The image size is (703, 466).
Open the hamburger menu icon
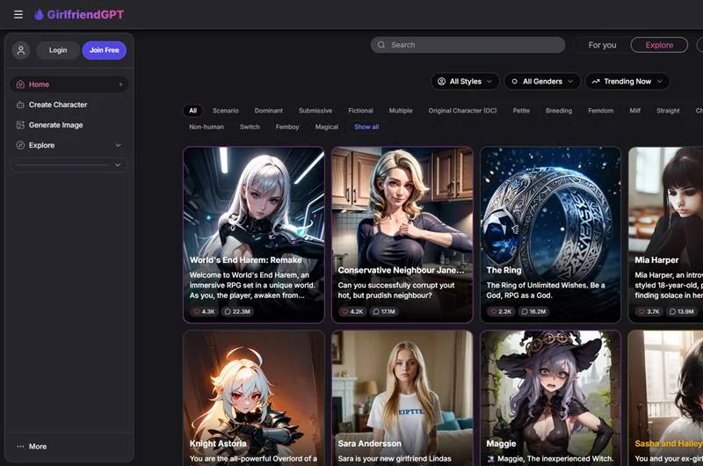click(x=18, y=14)
